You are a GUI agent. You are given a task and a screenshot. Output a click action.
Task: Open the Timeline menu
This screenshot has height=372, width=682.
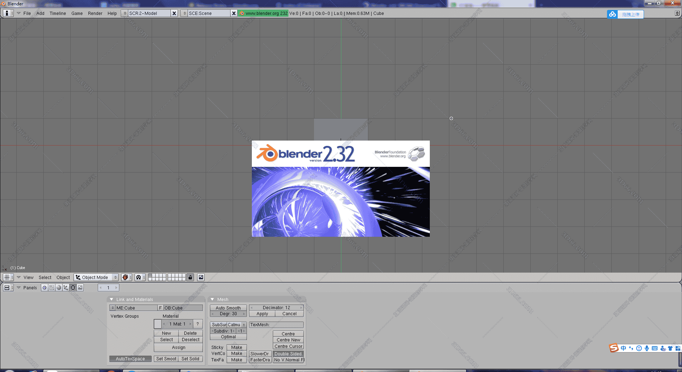[58, 13]
